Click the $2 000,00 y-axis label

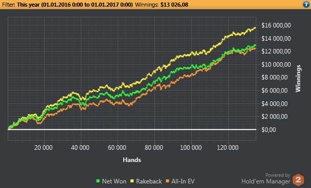pos(275,117)
